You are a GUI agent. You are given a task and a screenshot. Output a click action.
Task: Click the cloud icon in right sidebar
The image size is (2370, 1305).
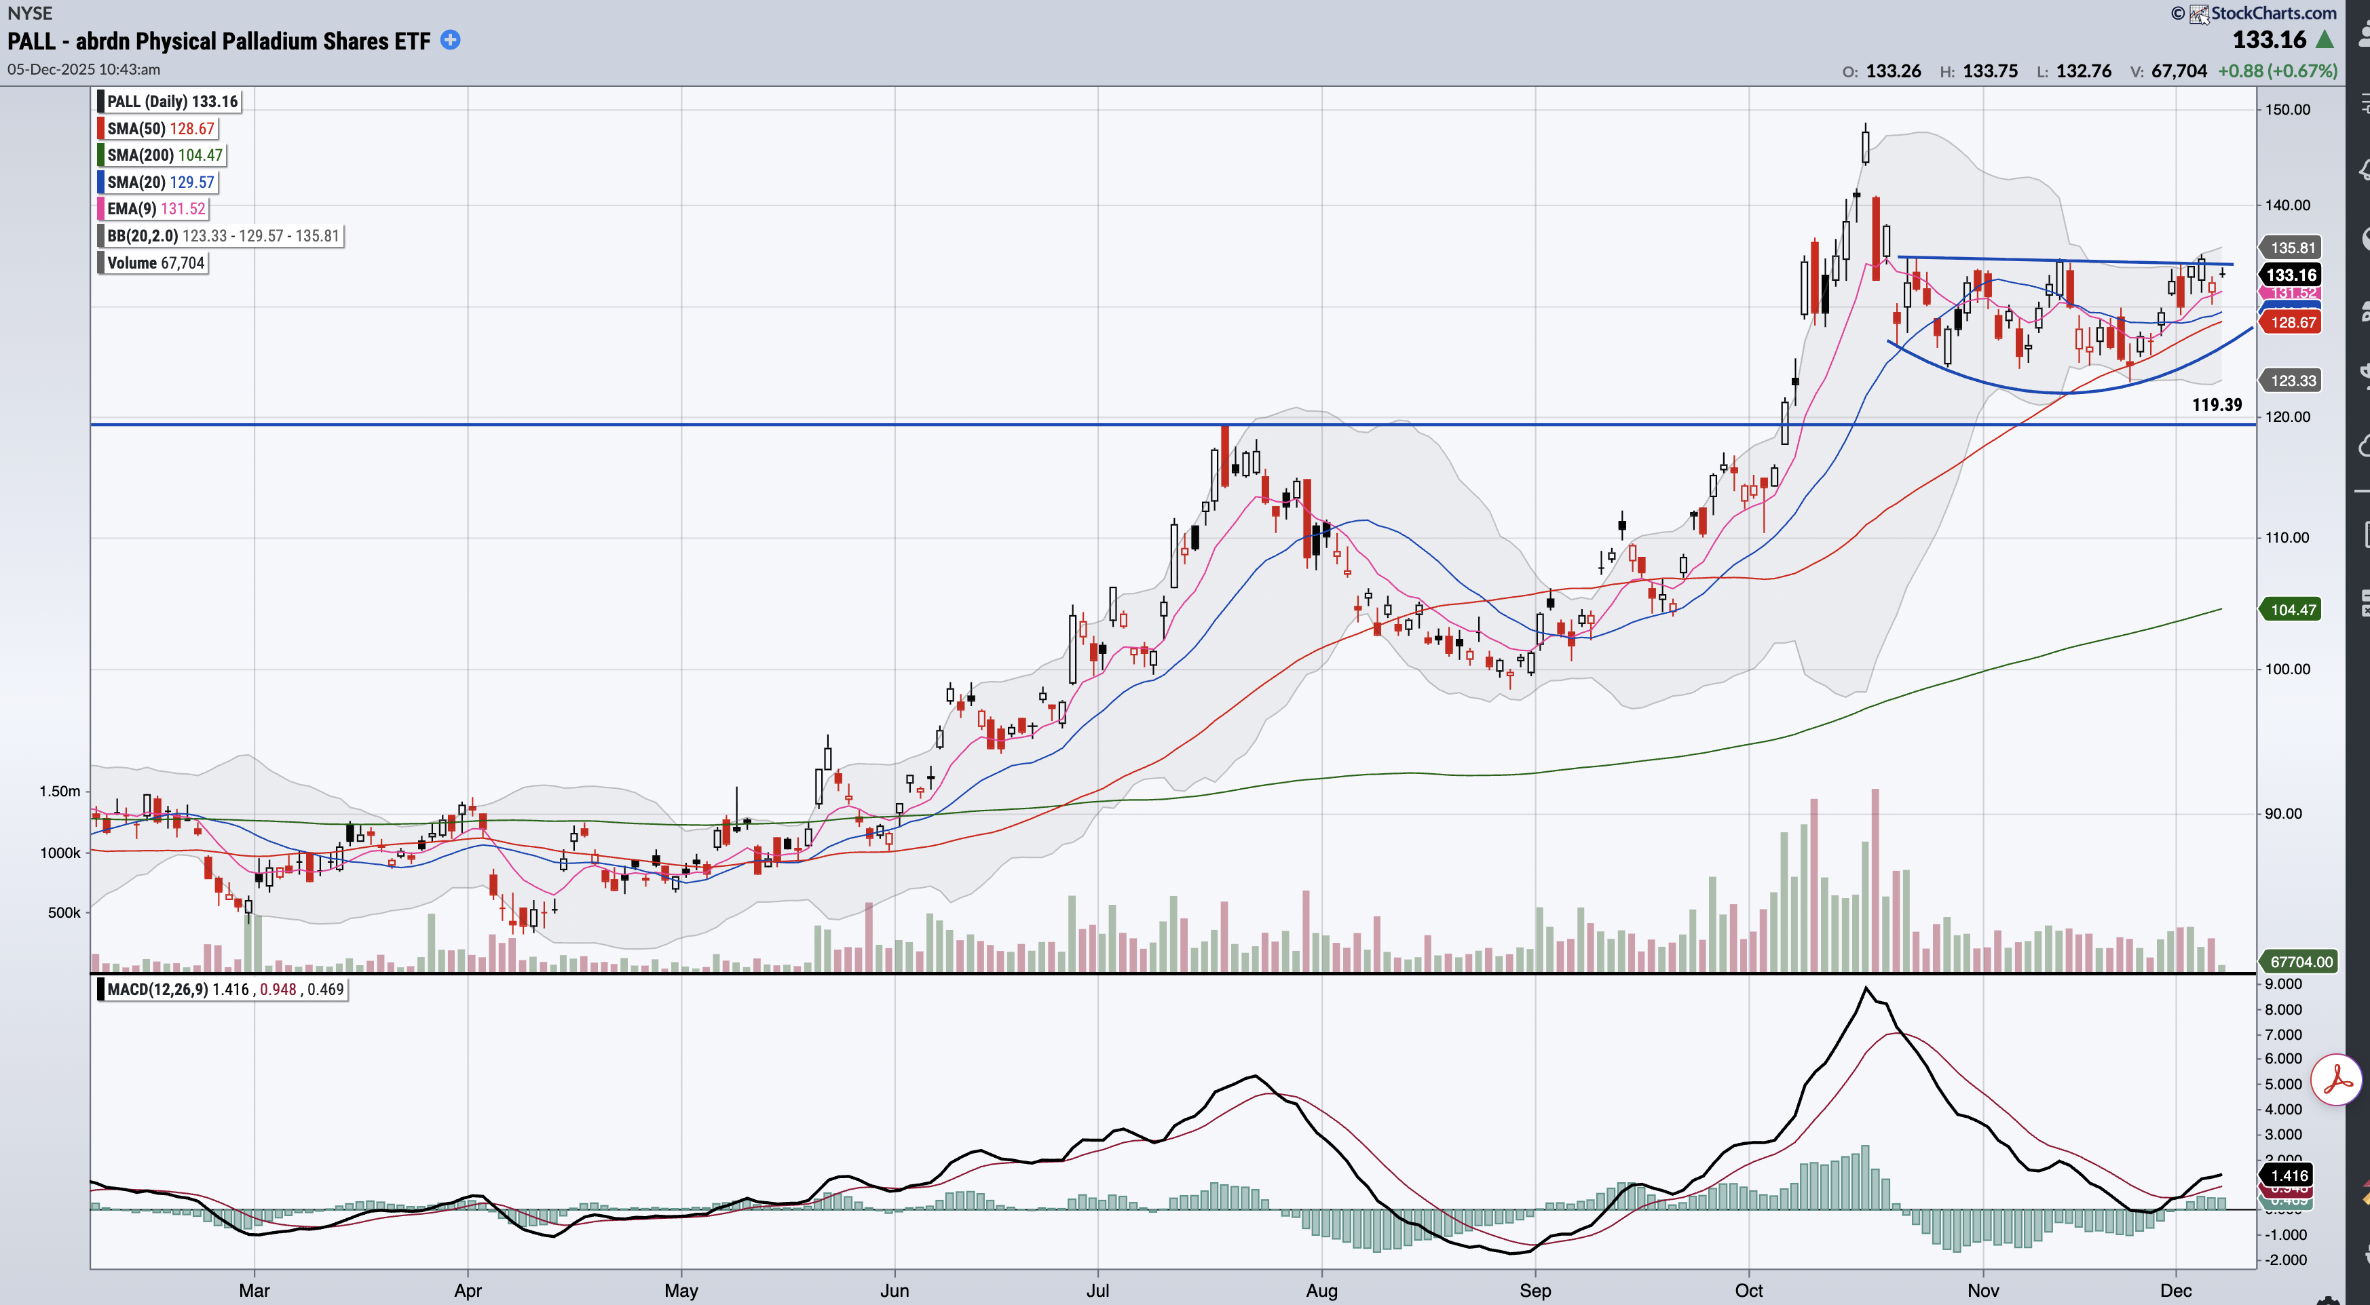point(2365,447)
